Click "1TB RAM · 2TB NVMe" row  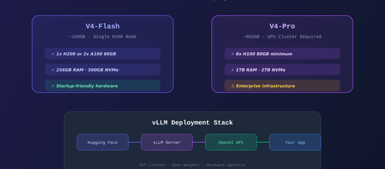pos(282,69)
